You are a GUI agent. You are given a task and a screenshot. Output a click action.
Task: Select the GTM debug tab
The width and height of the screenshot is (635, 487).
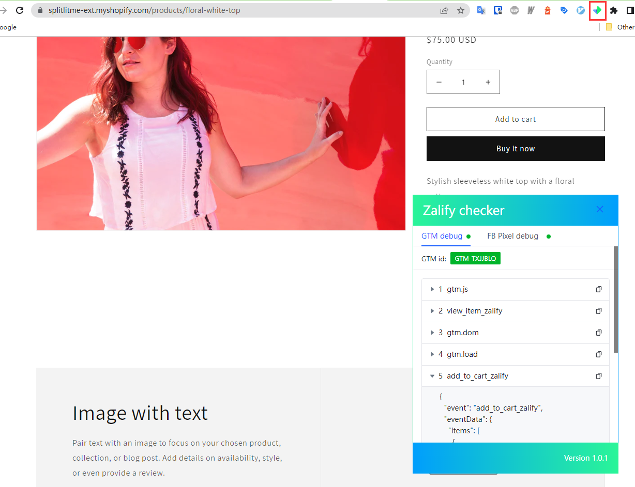(x=442, y=236)
